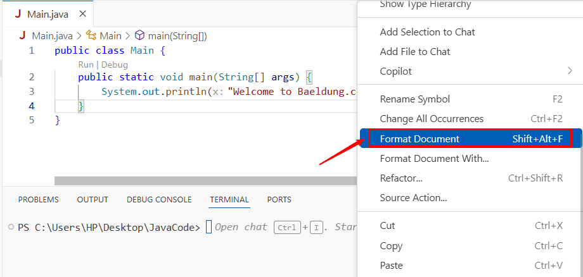583x277 pixels.
Task: Open the DEBUG CONSOLE tab
Action: click(159, 199)
